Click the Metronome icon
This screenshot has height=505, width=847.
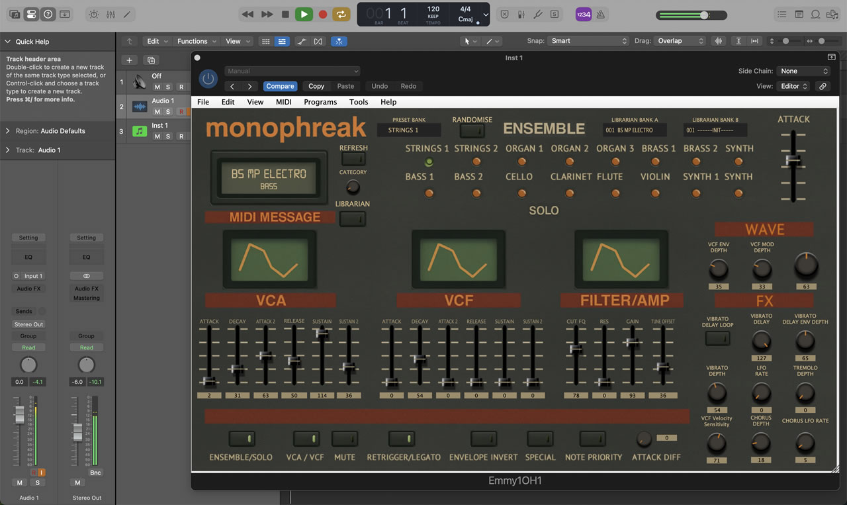pos(600,14)
